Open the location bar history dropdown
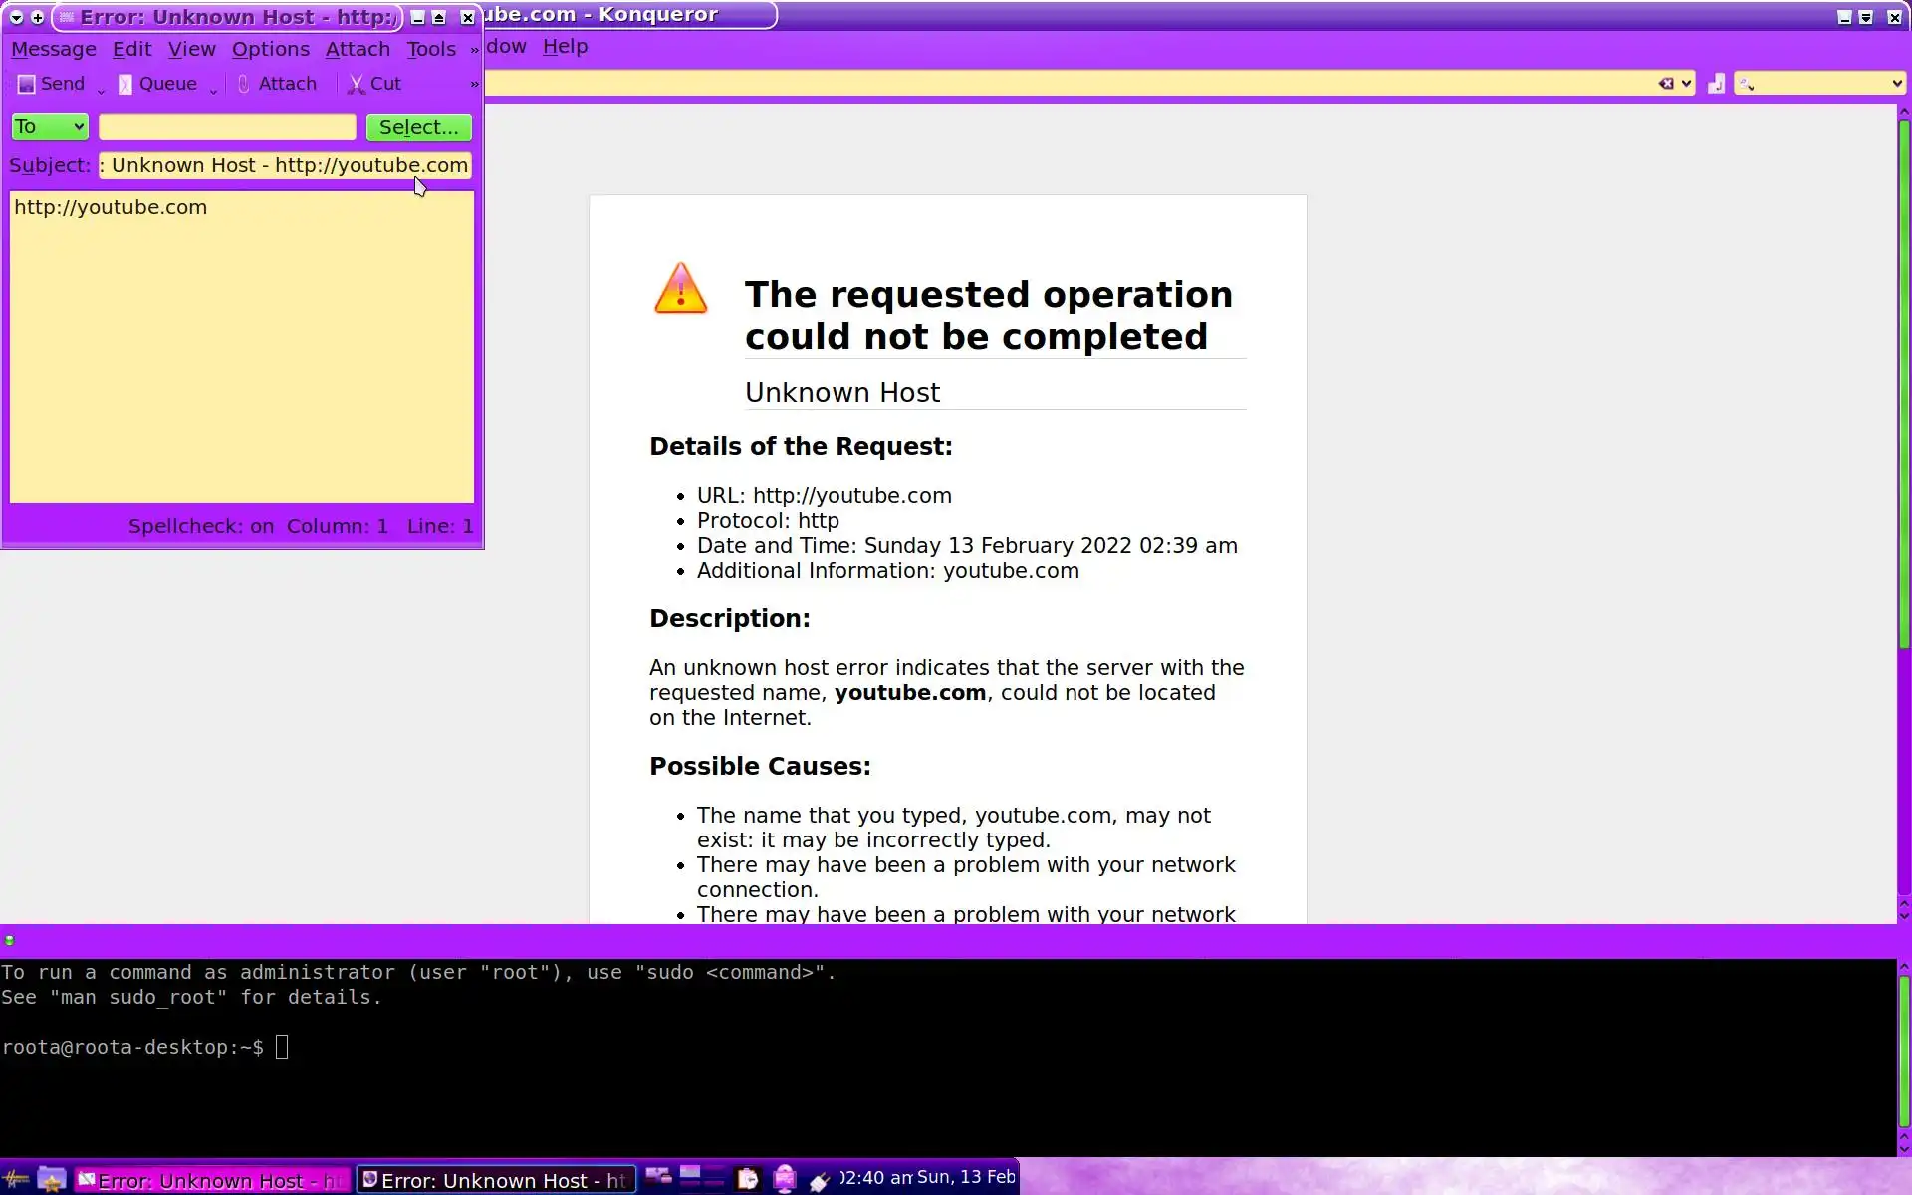Image resolution: width=1912 pixels, height=1195 pixels. [1686, 84]
